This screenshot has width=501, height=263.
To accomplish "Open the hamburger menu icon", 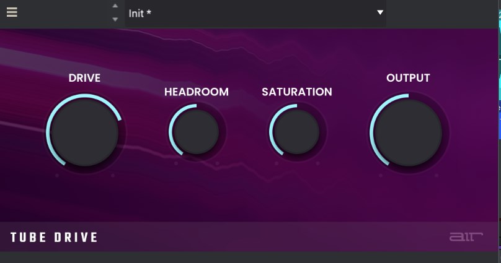I will coord(12,12).
